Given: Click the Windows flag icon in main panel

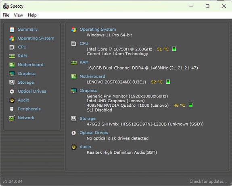Looking at the screenshot, I should 74,30.
